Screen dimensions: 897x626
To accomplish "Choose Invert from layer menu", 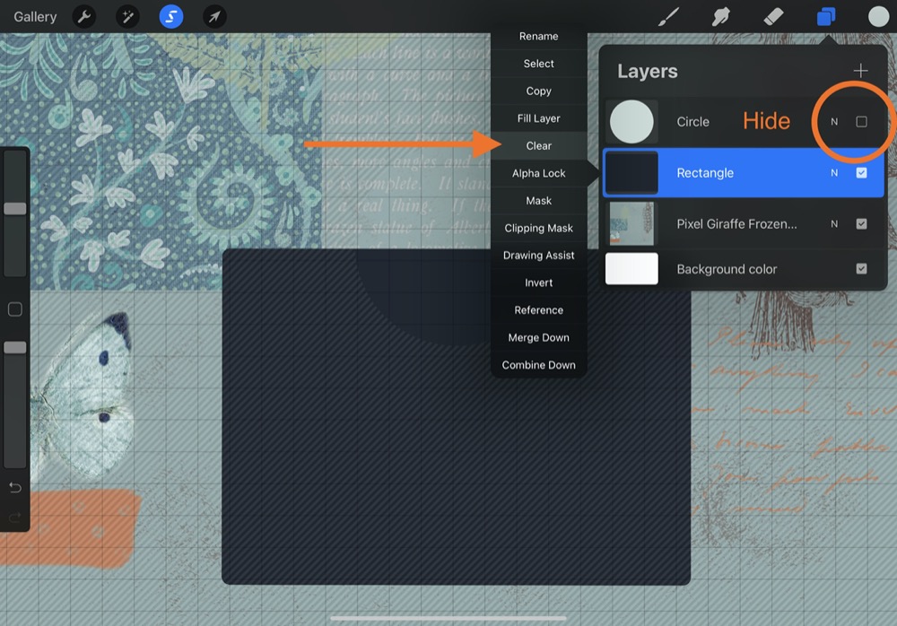I will coord(539,283).
